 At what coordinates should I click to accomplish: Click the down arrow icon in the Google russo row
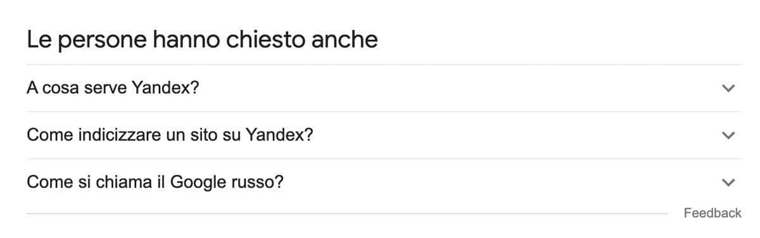click(728, 182)
